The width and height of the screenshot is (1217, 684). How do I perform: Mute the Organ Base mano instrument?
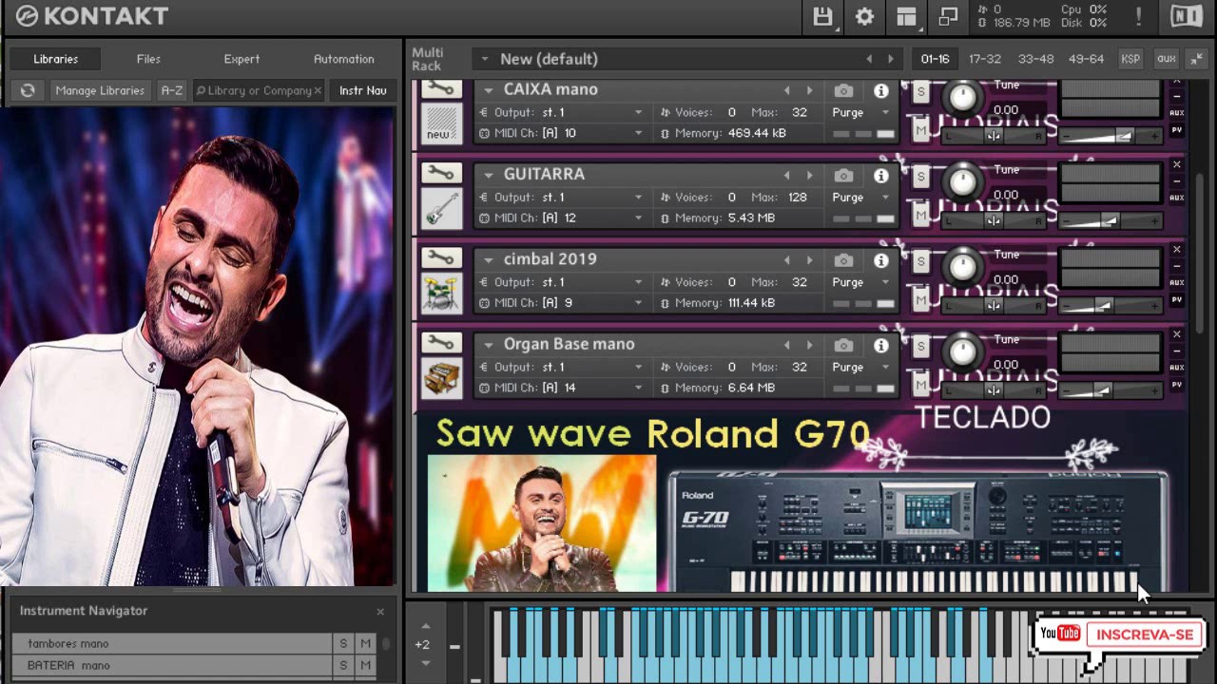(920, 385)
